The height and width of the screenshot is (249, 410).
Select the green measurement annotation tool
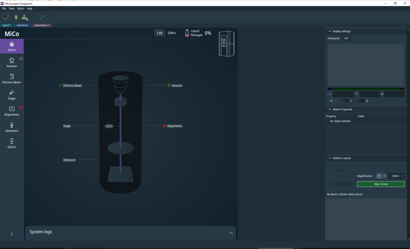tap(42, 17)
